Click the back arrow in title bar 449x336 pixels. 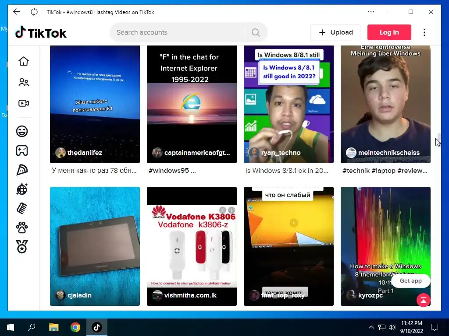tap(17, 12)
